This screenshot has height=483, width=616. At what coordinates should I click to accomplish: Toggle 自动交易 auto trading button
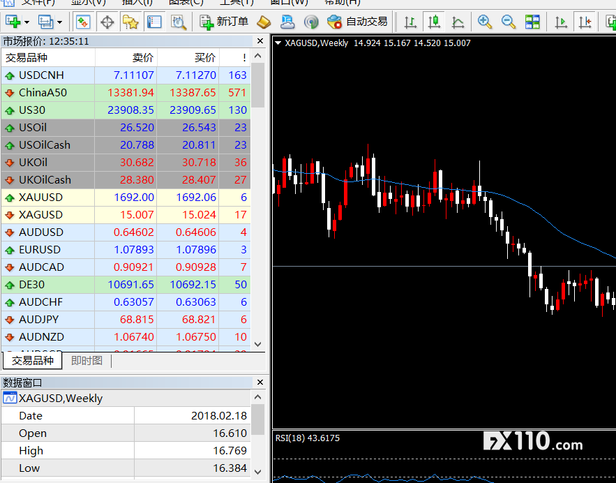[357, 22]
